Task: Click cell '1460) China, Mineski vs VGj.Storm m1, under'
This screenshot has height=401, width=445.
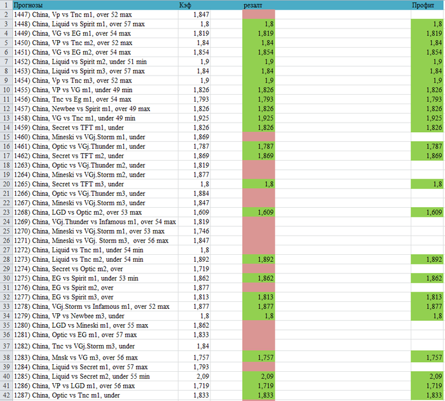Action: coord(95,137)
